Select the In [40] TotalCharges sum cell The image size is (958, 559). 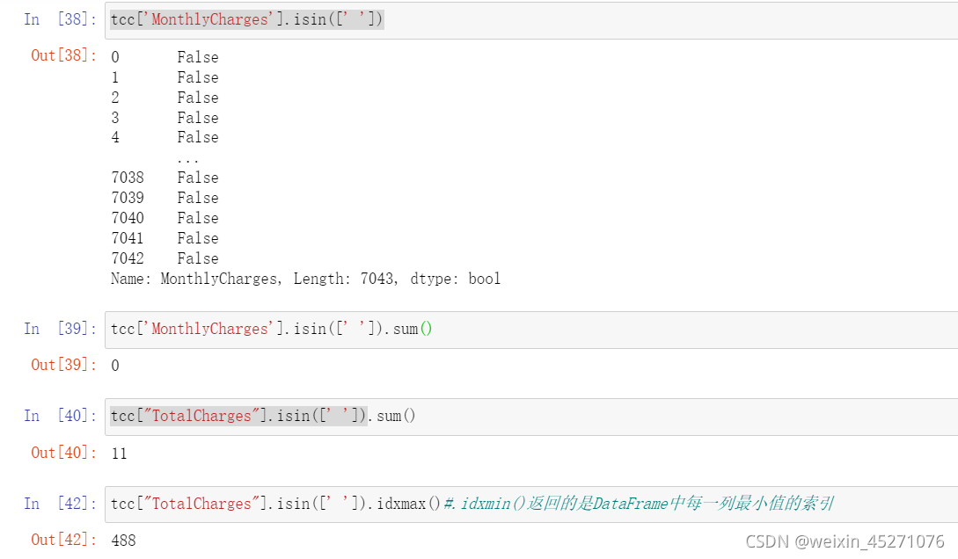531,417
